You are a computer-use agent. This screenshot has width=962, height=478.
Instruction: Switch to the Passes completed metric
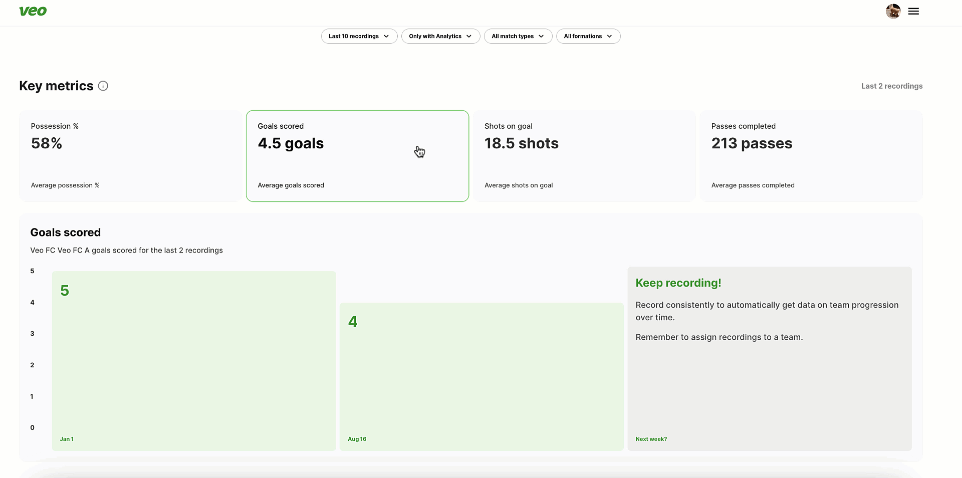(811, 156)
